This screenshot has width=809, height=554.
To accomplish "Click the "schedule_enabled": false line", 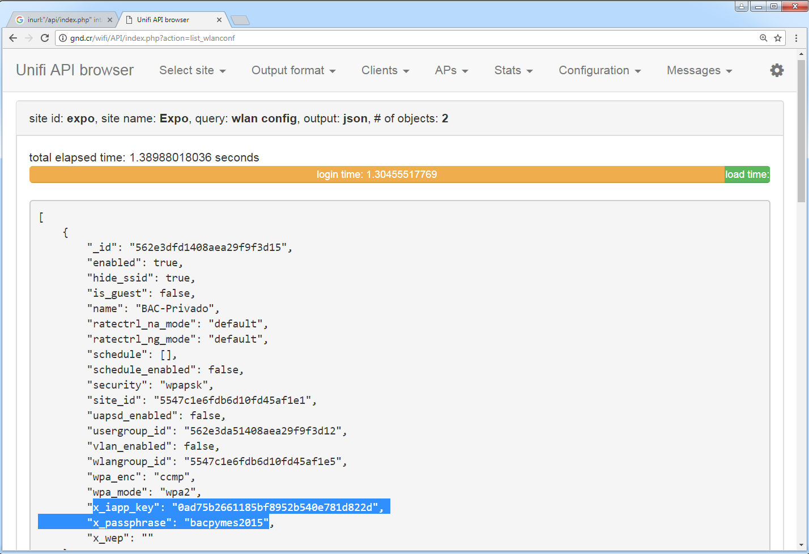I will (165, 370).
